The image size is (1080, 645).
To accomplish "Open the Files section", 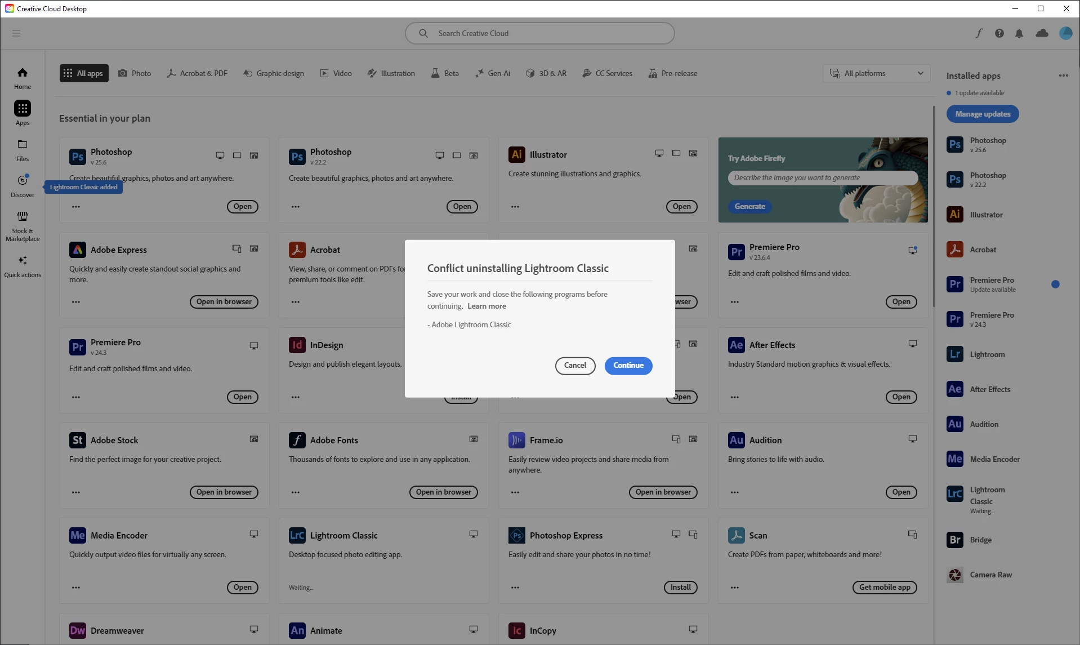I will click(x=23, y=150).
